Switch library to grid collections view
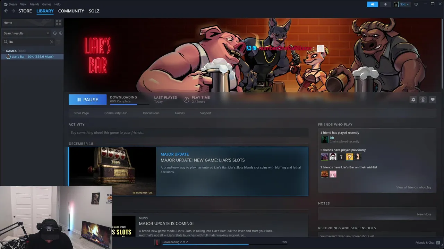Viewport: 444px width, 249px height. 58,22
